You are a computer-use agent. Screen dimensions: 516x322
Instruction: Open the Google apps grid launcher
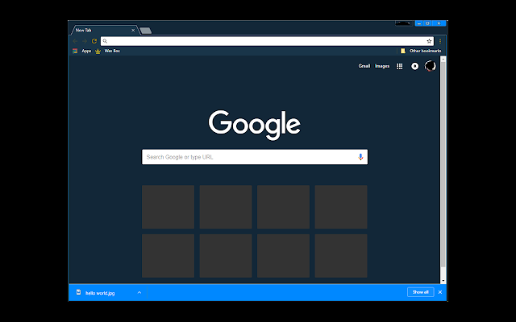(400, 66)
